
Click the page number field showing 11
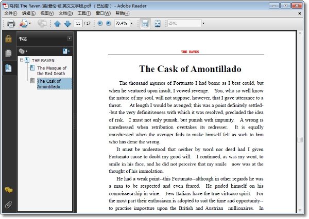tap(78, 24)
